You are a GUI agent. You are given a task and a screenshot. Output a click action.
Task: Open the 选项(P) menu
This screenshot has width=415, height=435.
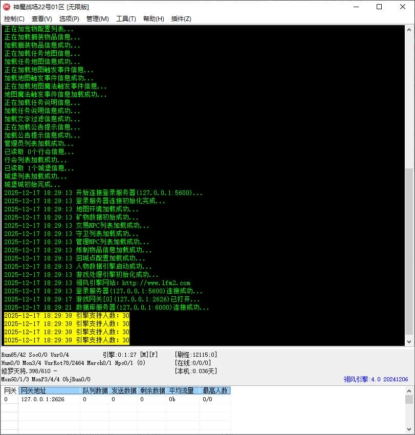point(69,19)
